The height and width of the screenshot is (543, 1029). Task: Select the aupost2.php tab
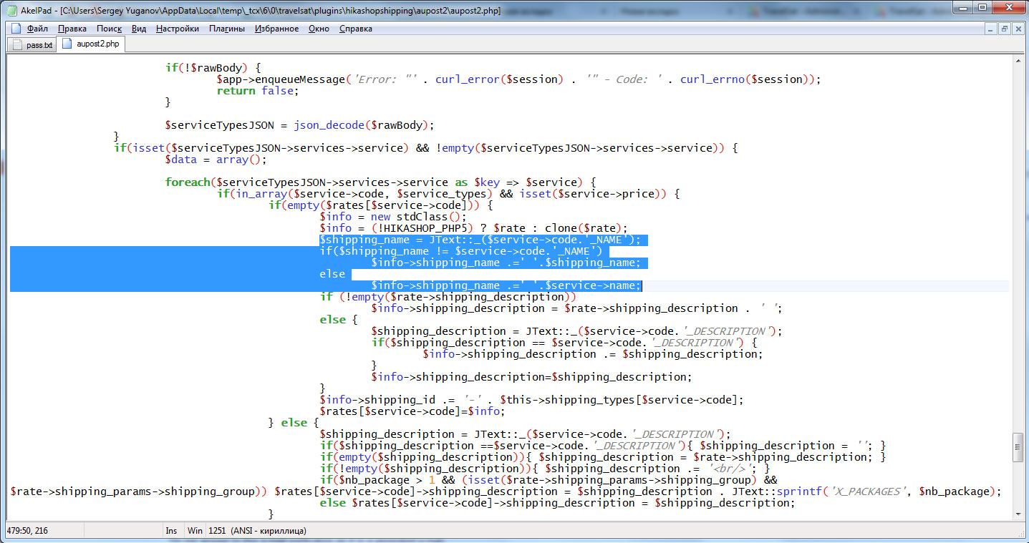tap(91, 44)
